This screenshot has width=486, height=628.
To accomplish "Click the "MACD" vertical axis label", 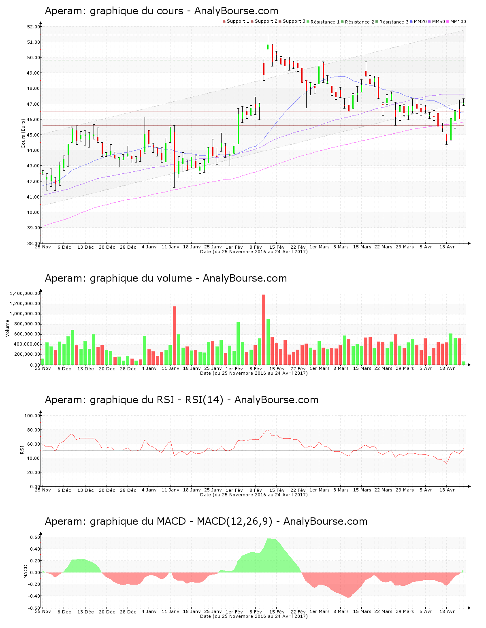I will [x=26, y=571].
